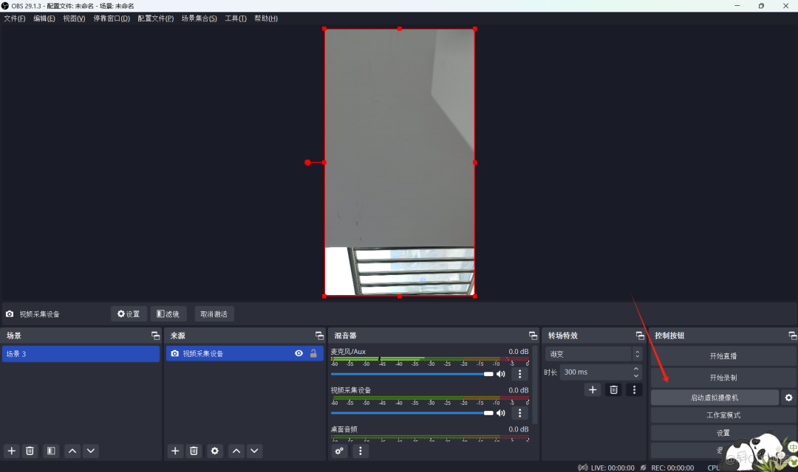The image size is (798, 472).
Task: Open source properties gear in the 来源 panel
Action: 214,451
